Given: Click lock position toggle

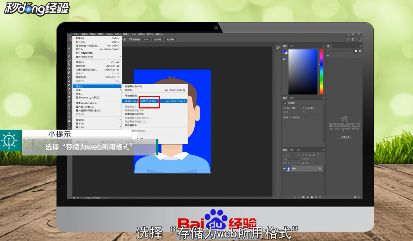Looking at the screenshot, I should coord(296,163).
